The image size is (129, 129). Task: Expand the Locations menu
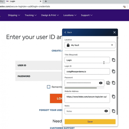click(70, 15)
